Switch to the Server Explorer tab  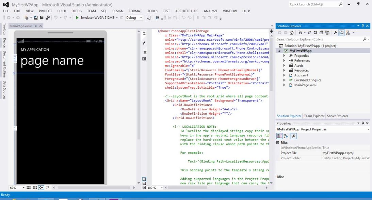pos(337,116)
